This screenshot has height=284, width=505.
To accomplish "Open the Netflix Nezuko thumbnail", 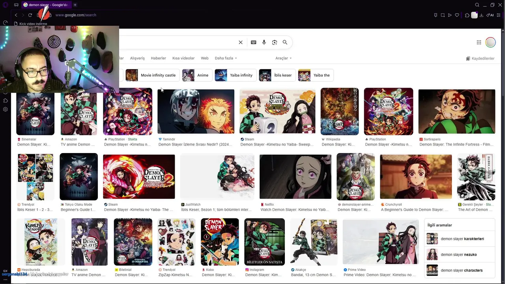I will [296, 177].
